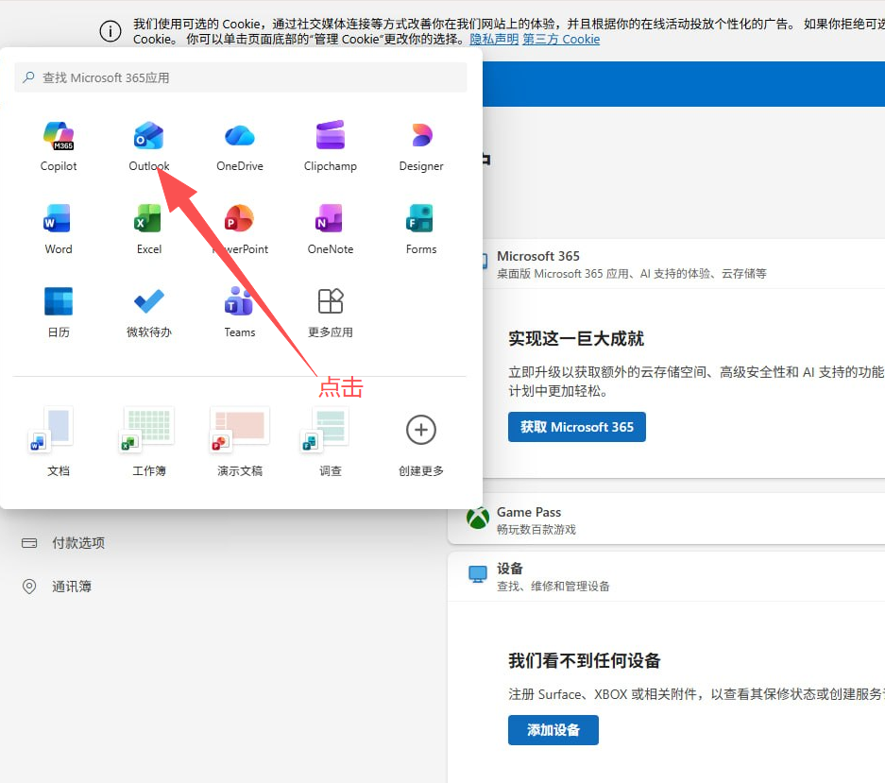Click the 设备 monitor icon
The width and height of the screenshot is (885, 783).
(x=478, y=574)
